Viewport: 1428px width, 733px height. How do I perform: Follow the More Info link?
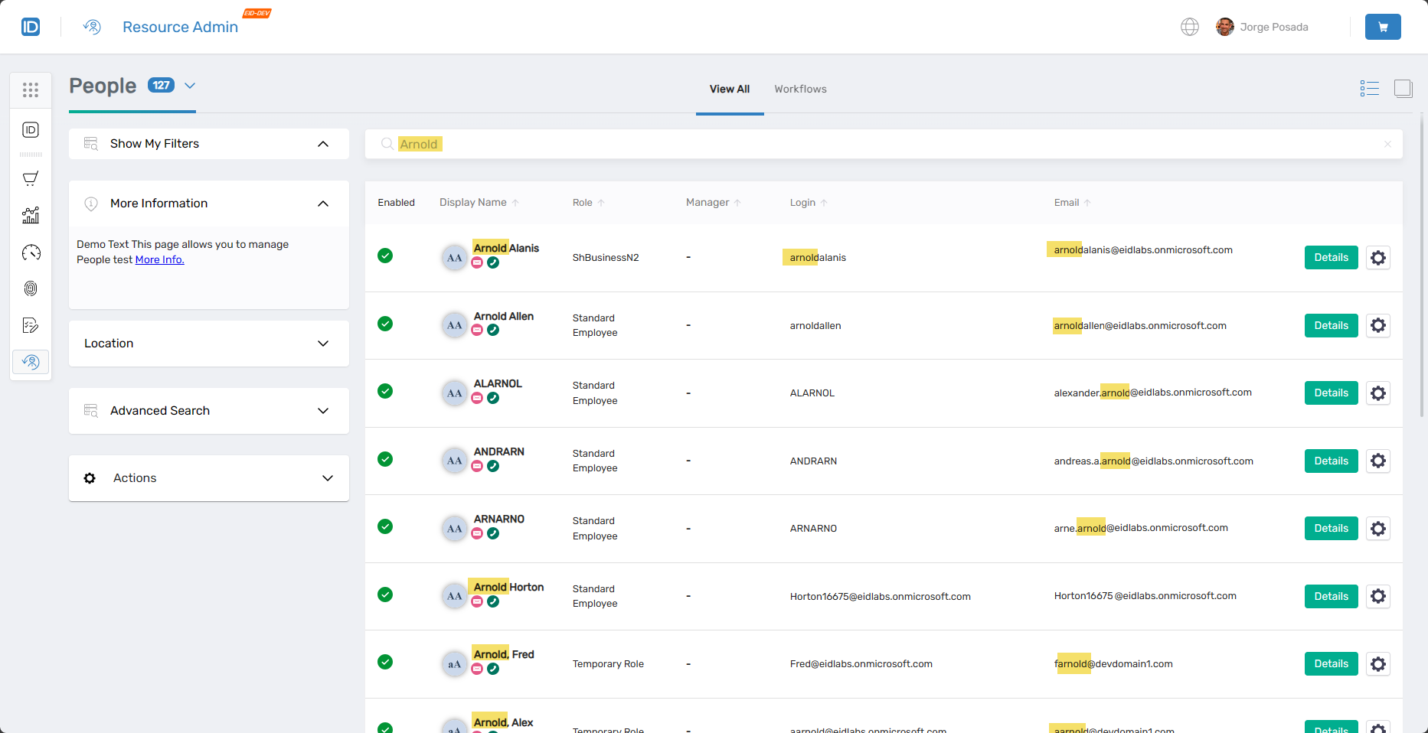coord(159,259)
